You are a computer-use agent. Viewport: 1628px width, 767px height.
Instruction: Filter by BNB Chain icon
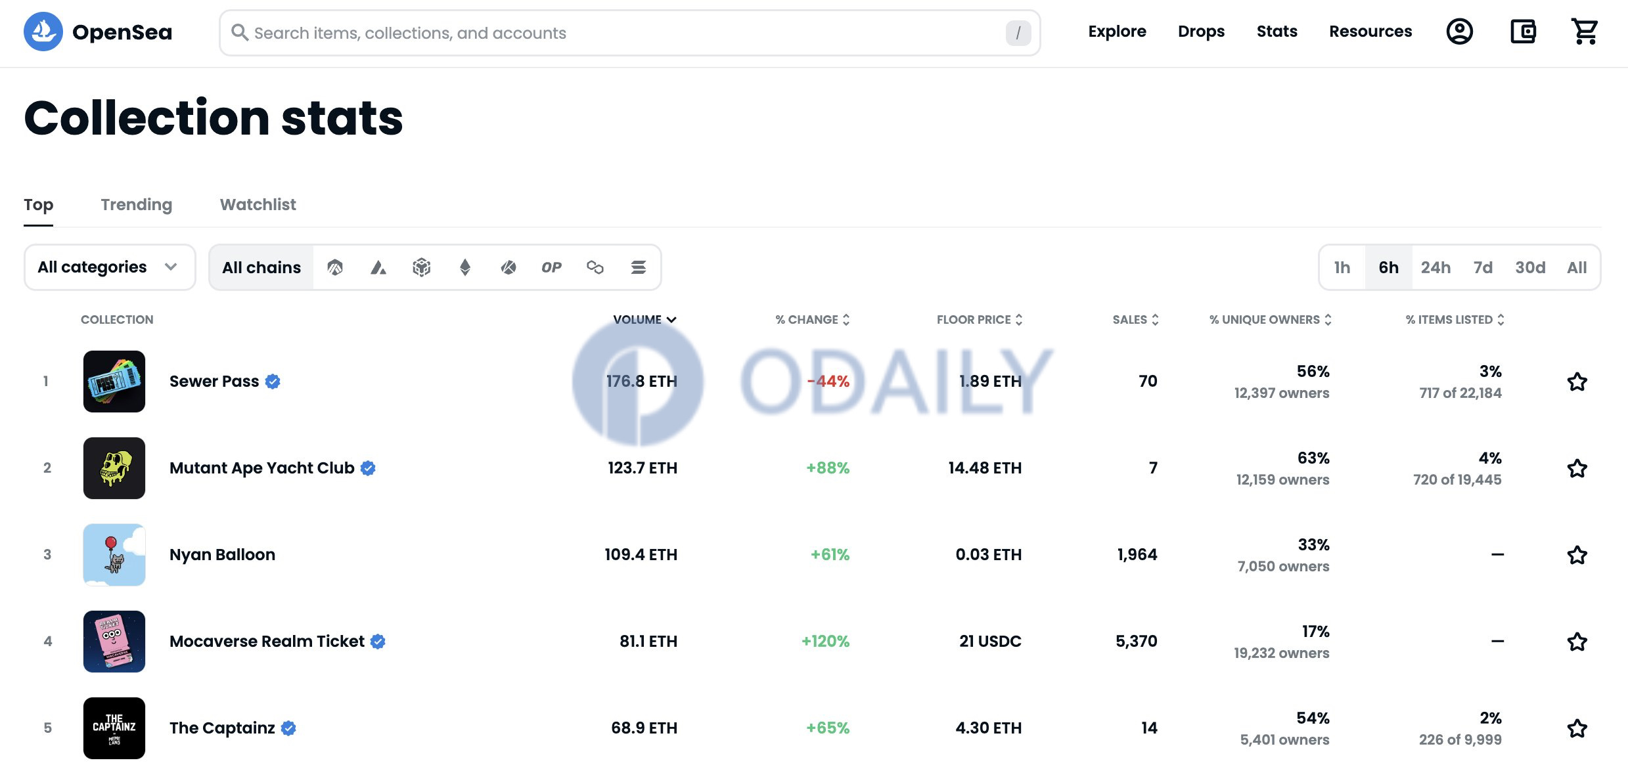pyautogui.click(x=422, y=267)
